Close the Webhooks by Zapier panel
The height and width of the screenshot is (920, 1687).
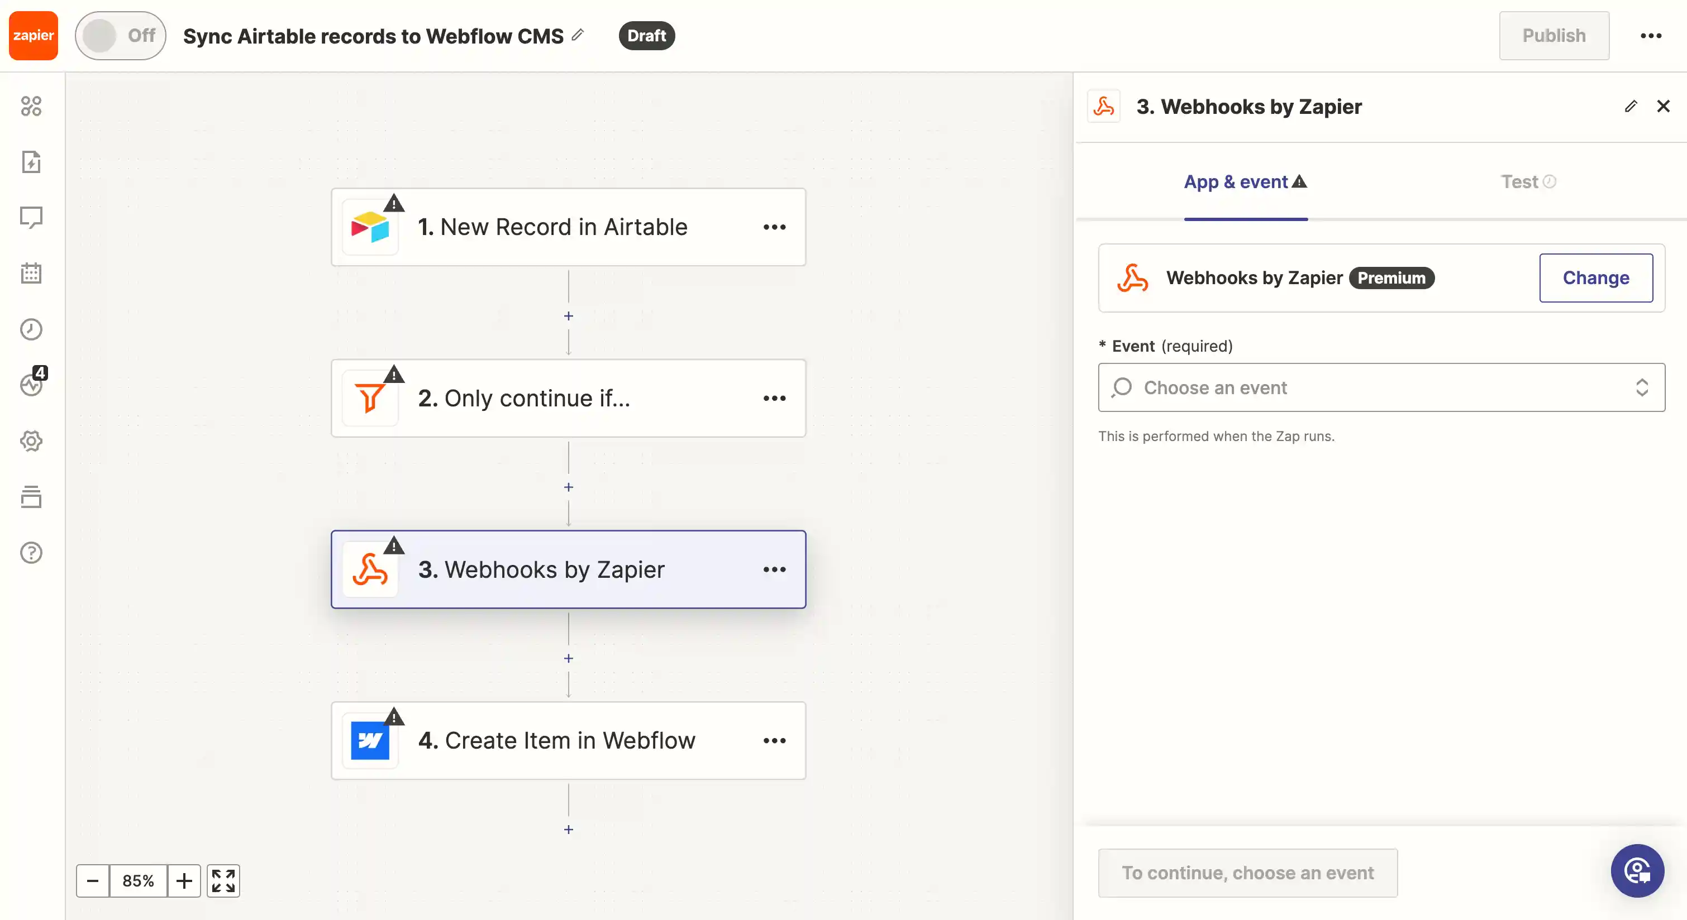point(1664,106)
